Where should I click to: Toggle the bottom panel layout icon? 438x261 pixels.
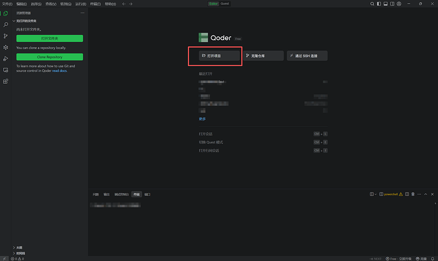click(x=387, y=4)
